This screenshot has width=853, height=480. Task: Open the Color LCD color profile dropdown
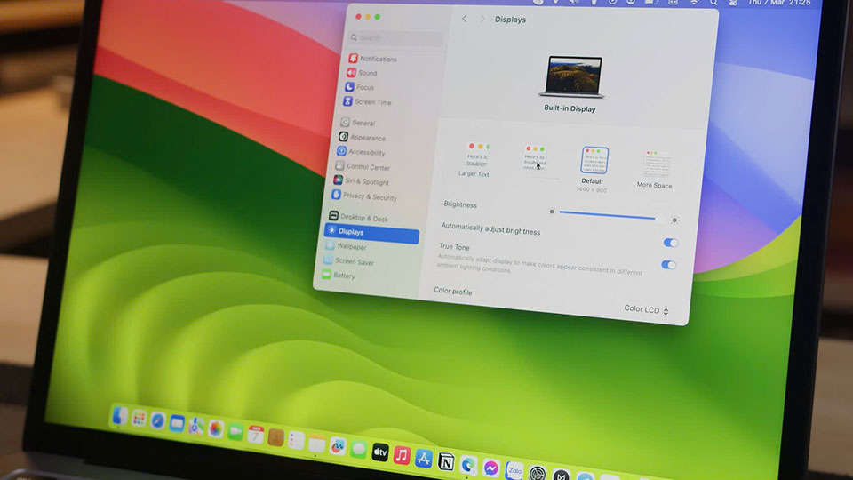[646, 309]
